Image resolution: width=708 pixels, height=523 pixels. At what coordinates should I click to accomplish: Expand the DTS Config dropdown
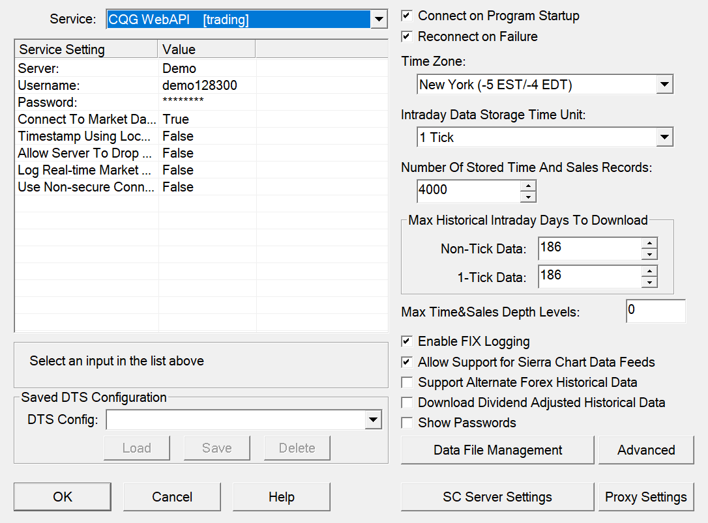tap(373, 420)
